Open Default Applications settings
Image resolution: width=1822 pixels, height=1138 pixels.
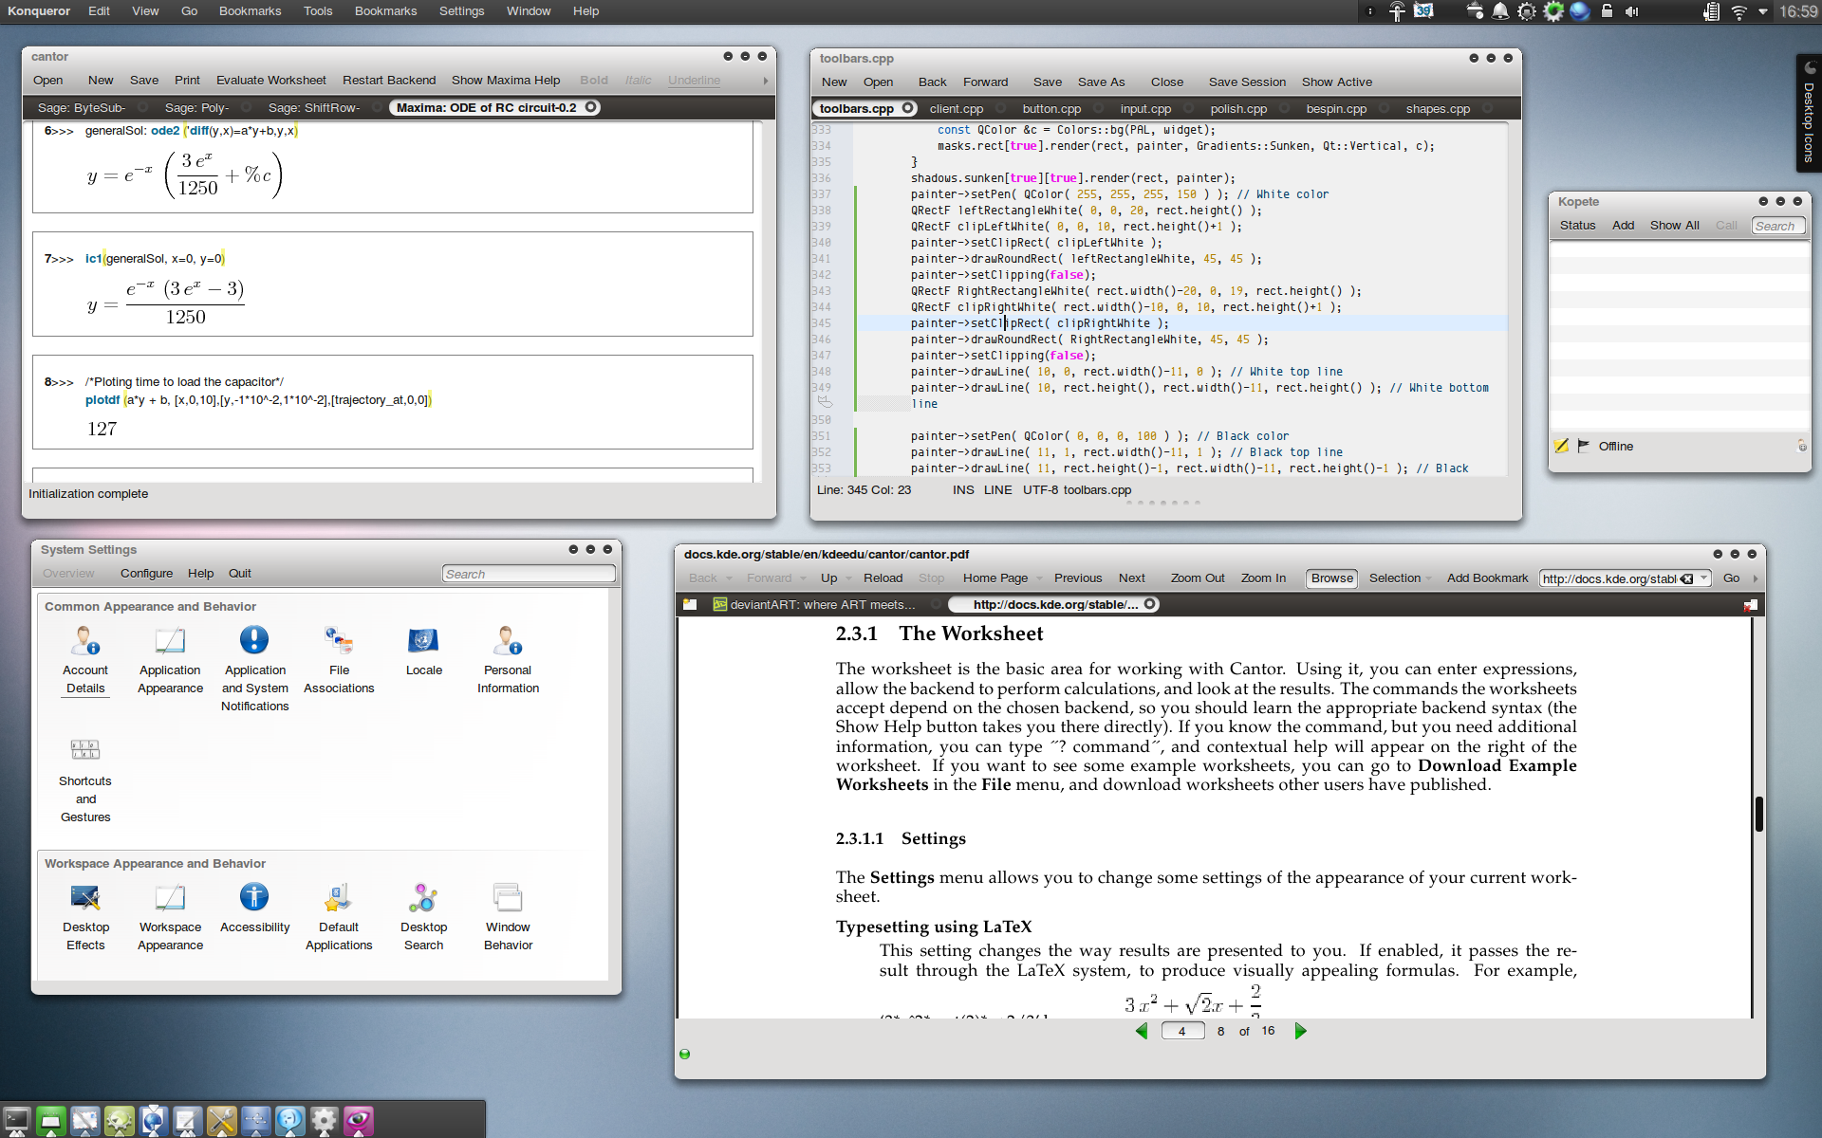[x=339, y=917]
